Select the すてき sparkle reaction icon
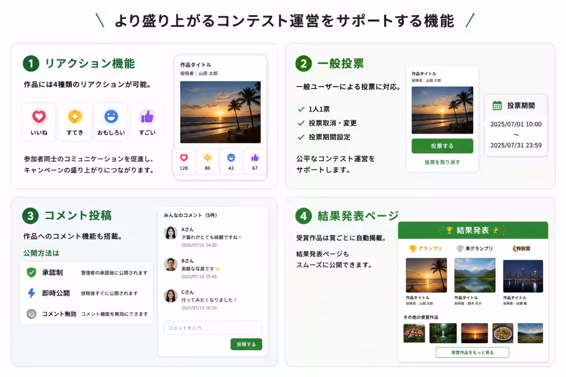The height and width of the screenshot is (377, 566). click(x=75, y=116)
